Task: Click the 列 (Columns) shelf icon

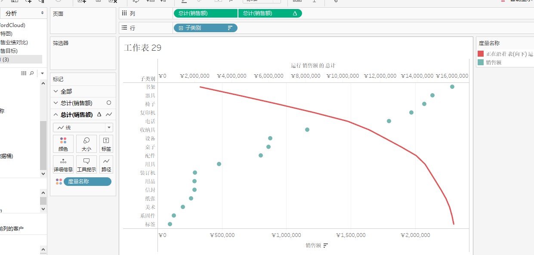Action: pos(124,13)
